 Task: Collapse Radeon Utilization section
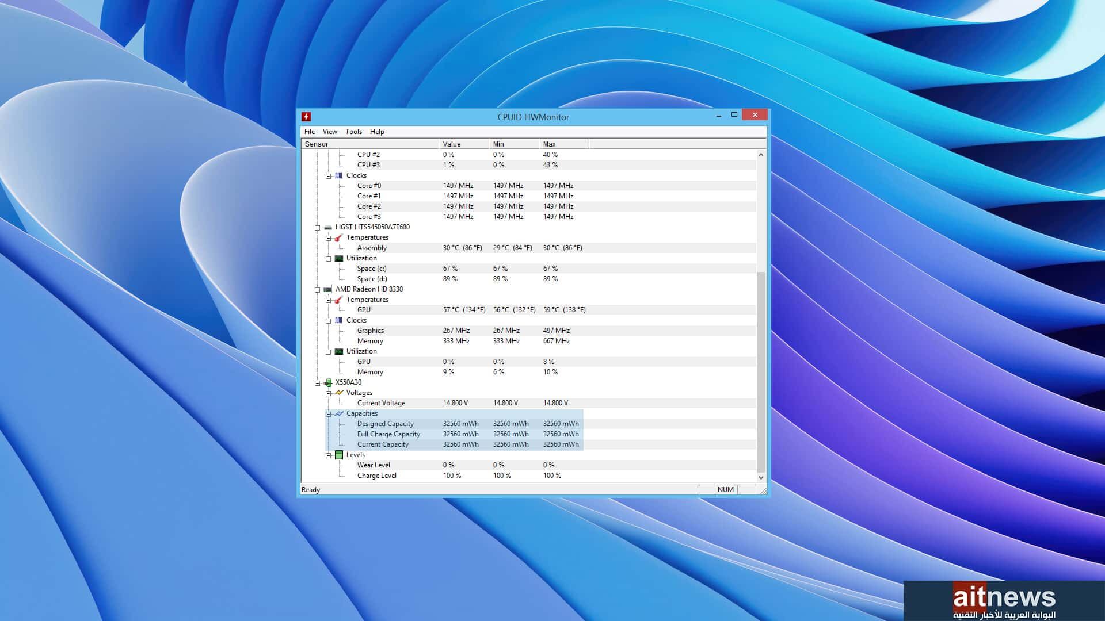pos(328,352)
